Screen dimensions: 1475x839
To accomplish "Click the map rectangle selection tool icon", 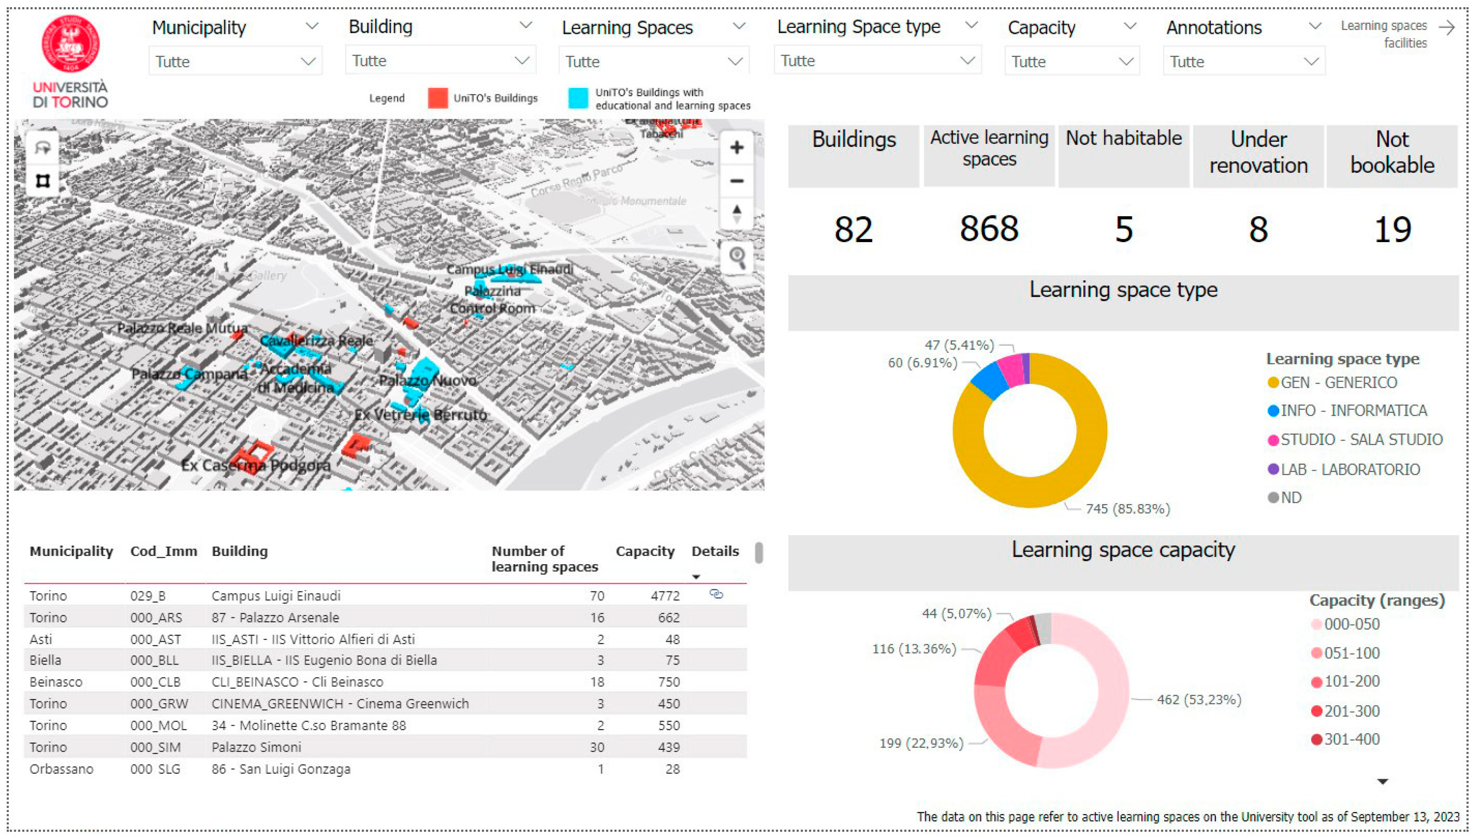I will click(43, 181).
